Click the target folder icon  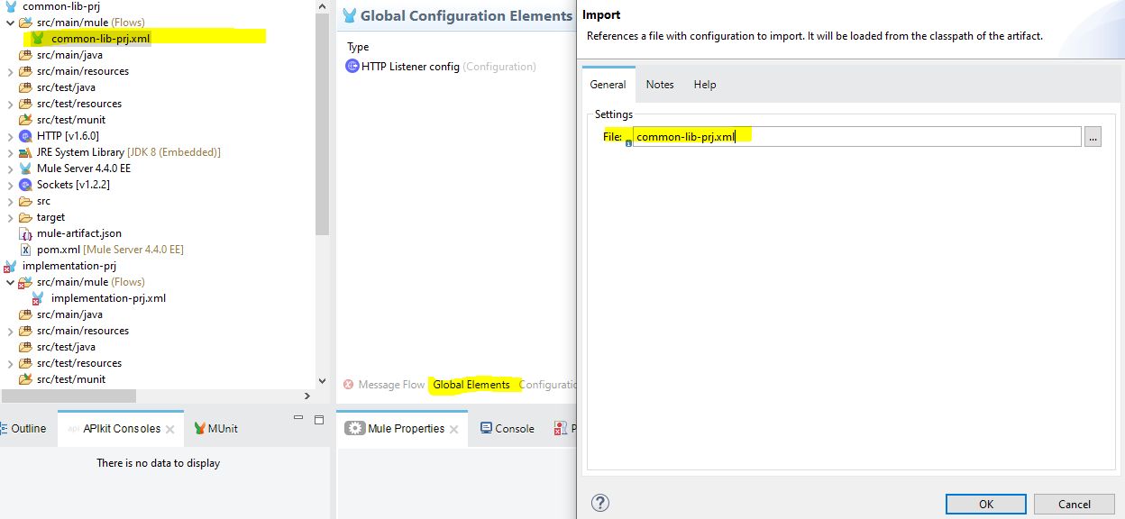25,217
